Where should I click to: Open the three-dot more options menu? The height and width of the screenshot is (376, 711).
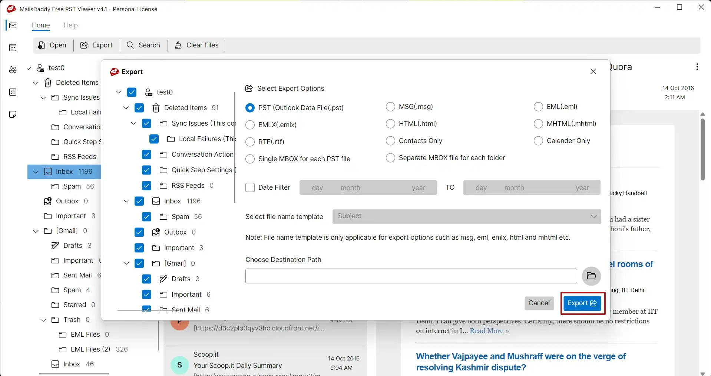pyautogui.click(x=697, y=67)
